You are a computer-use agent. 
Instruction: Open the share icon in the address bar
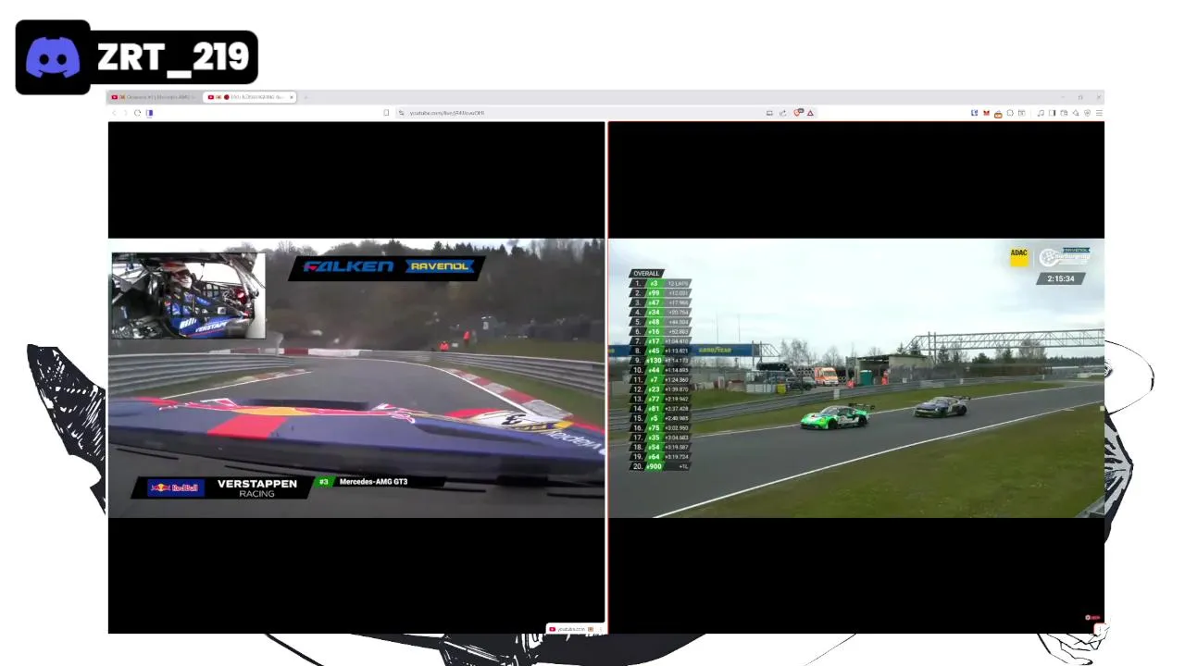point(782,113)
